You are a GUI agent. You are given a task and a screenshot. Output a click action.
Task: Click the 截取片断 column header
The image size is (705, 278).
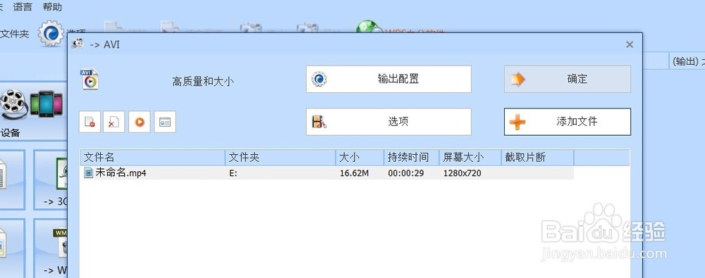click(538, 158)
